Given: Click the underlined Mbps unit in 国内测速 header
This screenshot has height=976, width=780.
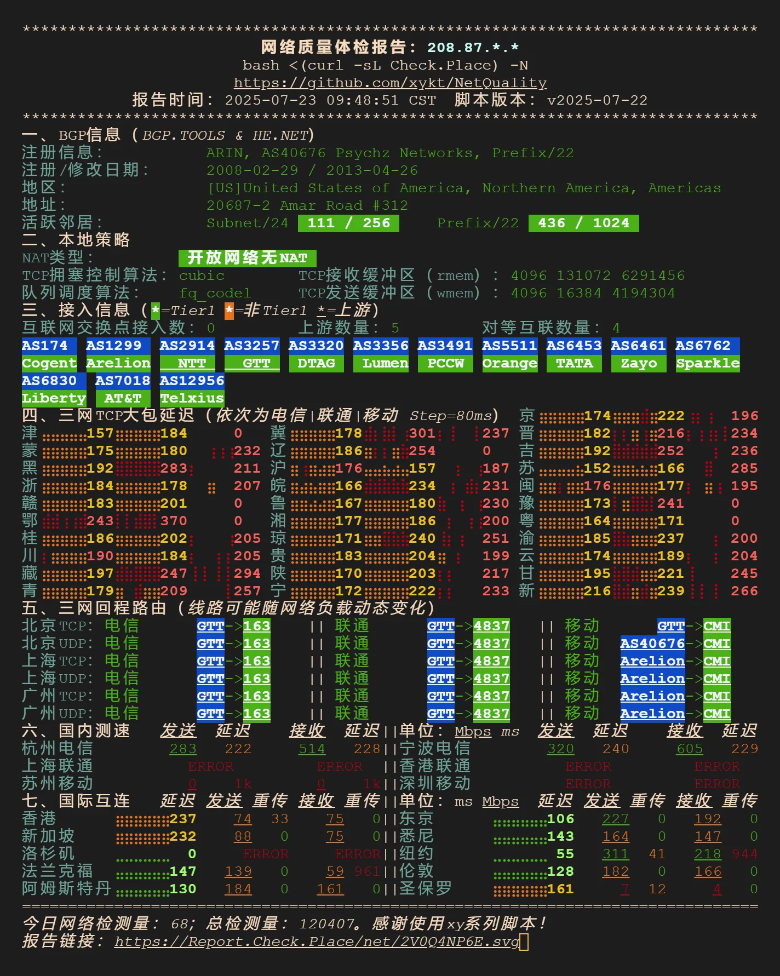Looking at the screenshot, I should pyautogui.click(x=473, y=731).
